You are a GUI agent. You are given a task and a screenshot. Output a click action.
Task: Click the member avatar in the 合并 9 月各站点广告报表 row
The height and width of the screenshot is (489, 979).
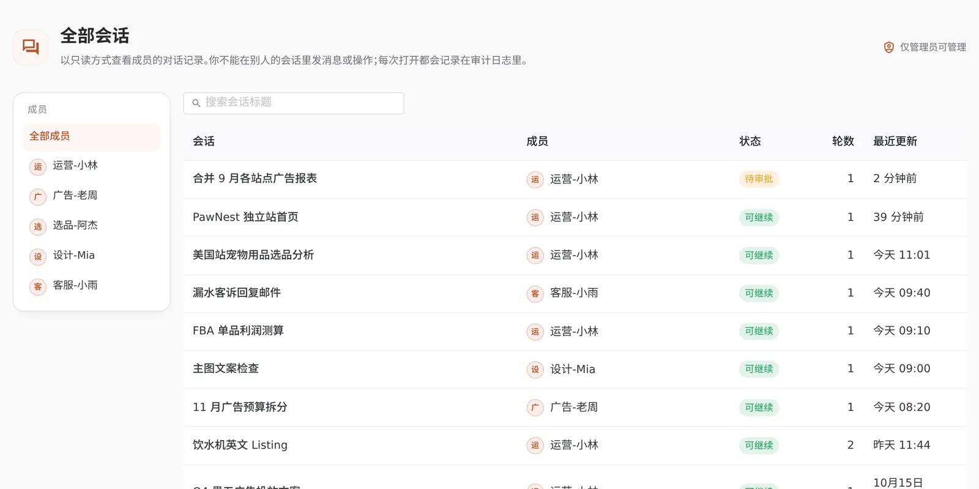pyautogui.click(x=535, y=179)
